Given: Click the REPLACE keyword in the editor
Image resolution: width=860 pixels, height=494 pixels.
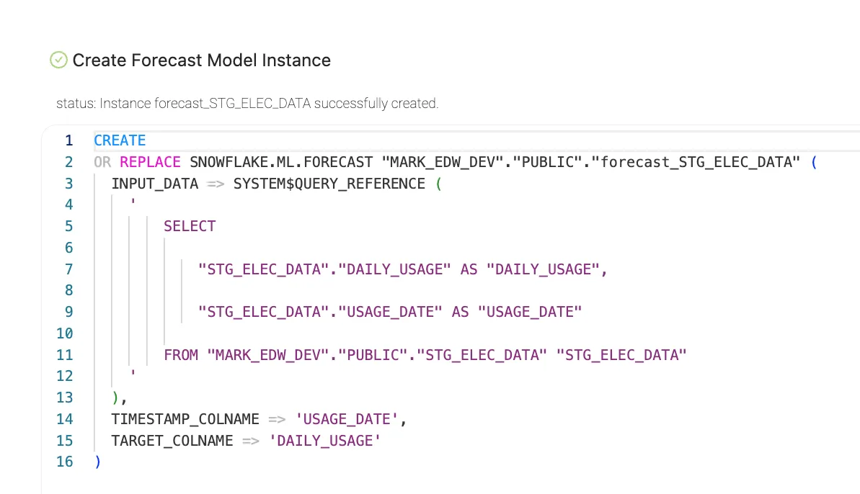Looking at the screenshot, I should point(150,162).
